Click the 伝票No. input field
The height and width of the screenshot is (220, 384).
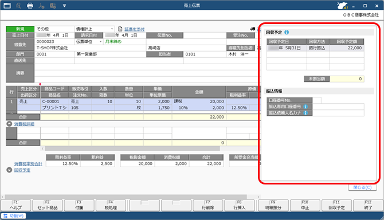[205, 36]
